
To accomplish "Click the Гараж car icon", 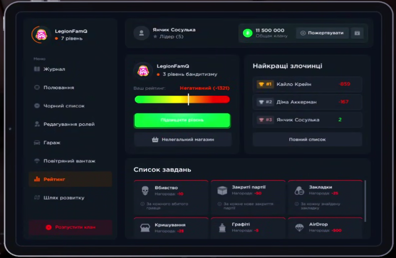I will (37, 143).
